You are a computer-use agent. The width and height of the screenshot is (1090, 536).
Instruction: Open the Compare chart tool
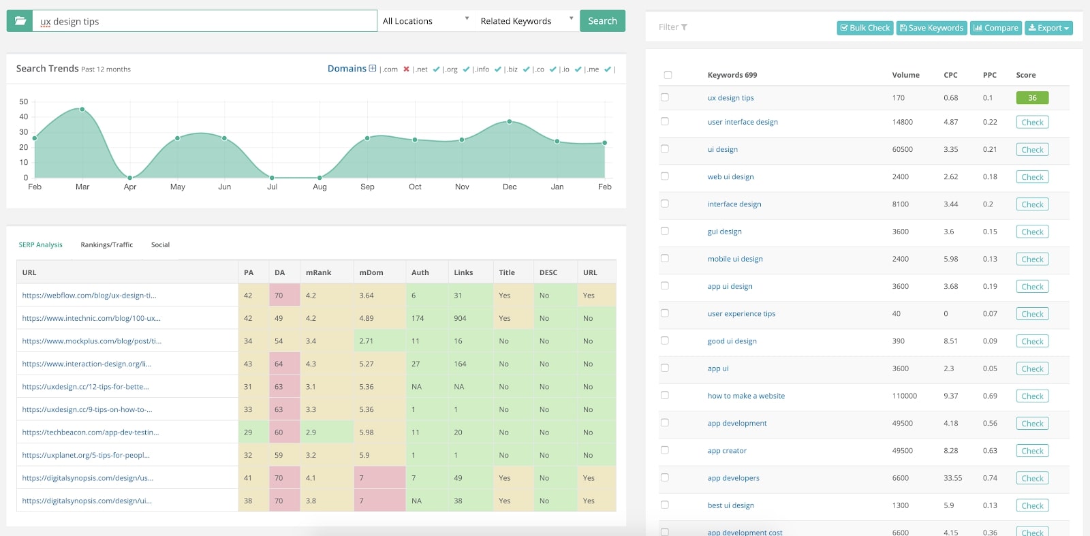point(995,28)
